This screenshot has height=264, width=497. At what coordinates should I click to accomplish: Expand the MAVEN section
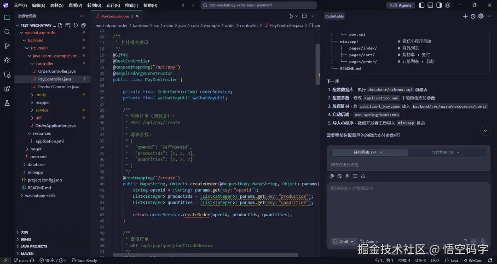[27, 253]
